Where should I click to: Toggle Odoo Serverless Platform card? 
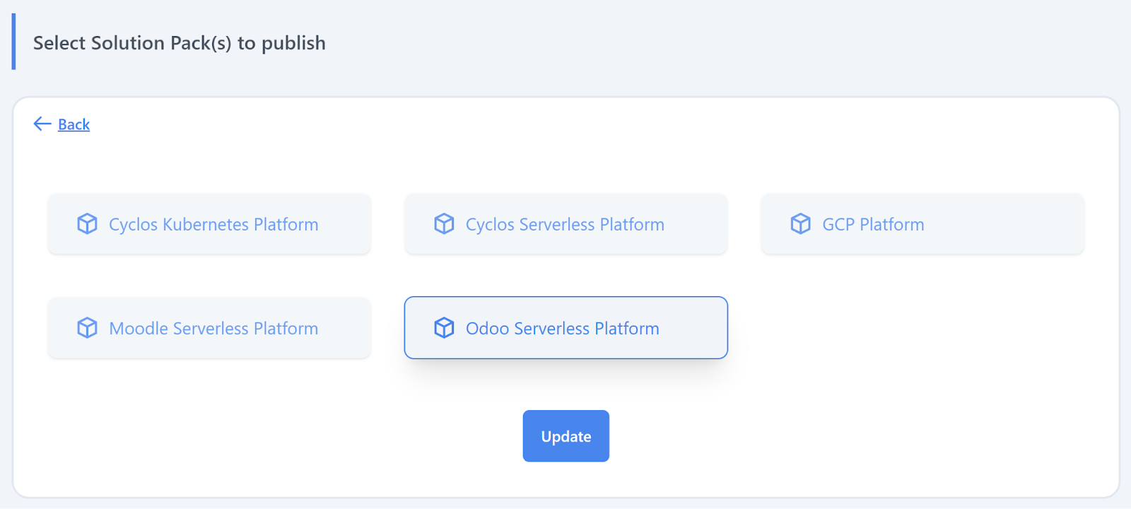565,328
